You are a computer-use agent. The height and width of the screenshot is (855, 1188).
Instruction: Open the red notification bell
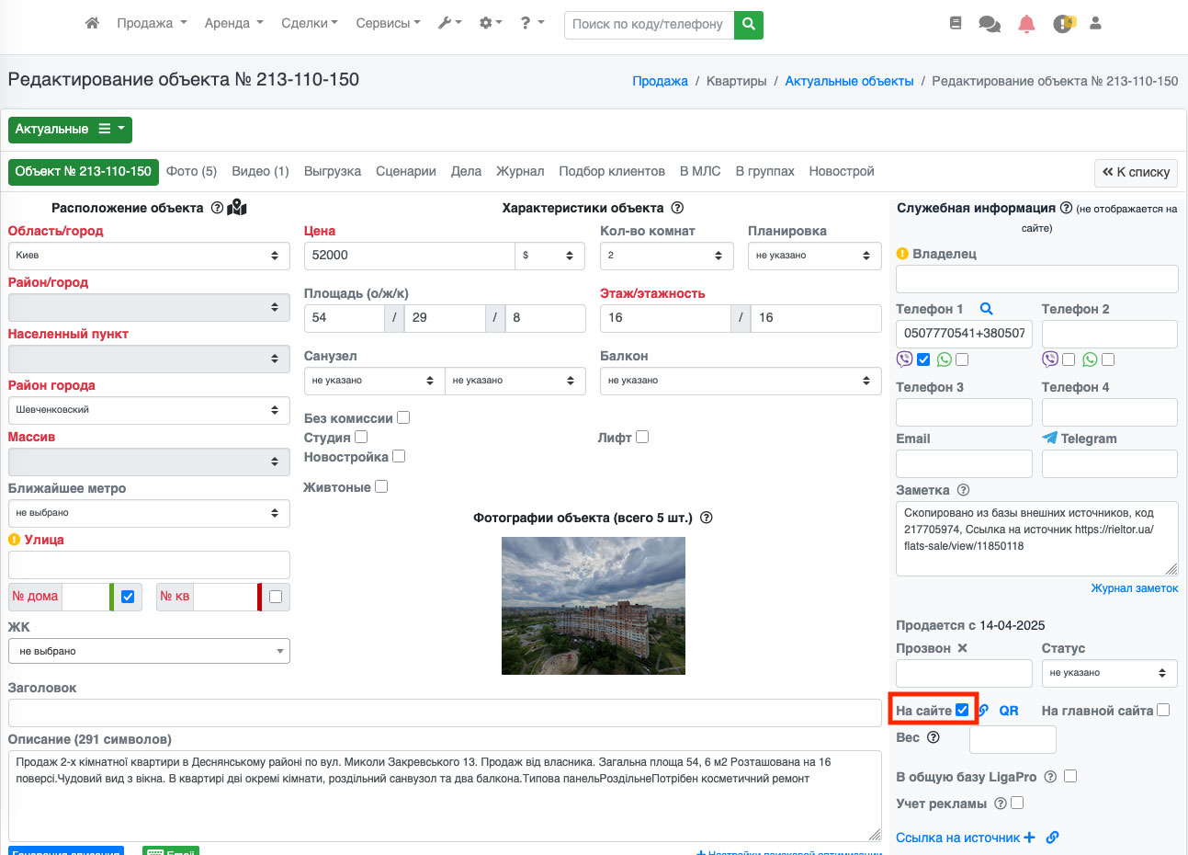[1026, 24]
